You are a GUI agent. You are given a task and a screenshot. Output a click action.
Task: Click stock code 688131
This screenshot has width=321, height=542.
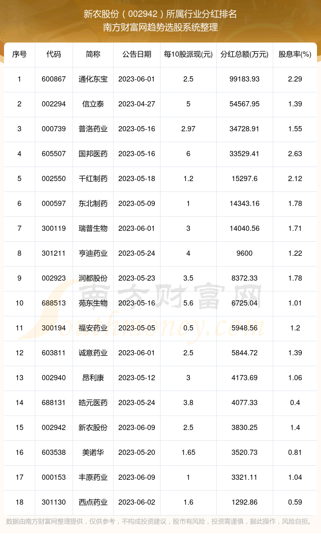54,403
